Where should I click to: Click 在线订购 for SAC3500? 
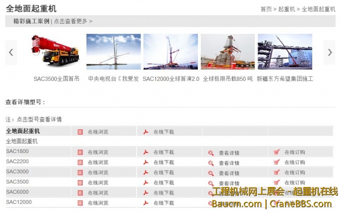point(295,183)
